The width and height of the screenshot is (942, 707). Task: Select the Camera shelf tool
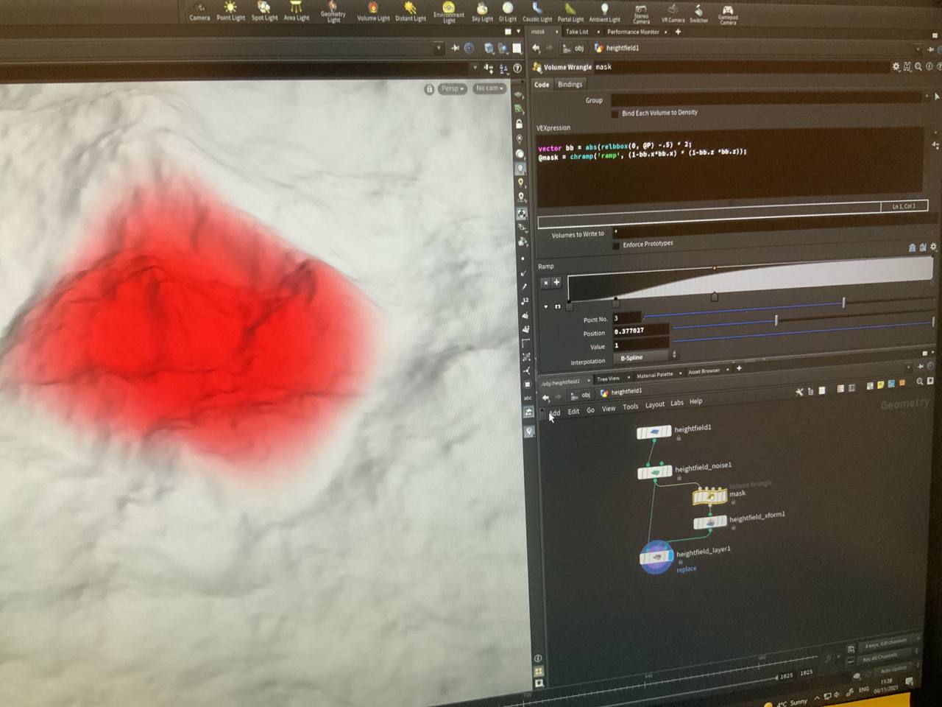pyautogui.click(x=199, y=11)
